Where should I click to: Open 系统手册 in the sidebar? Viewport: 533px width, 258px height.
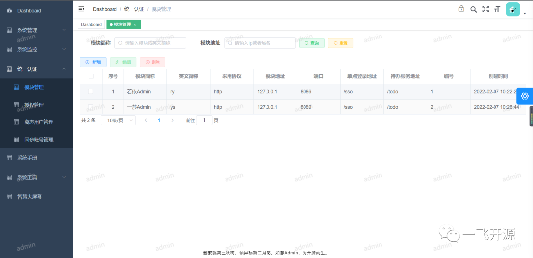pos(27,158)
